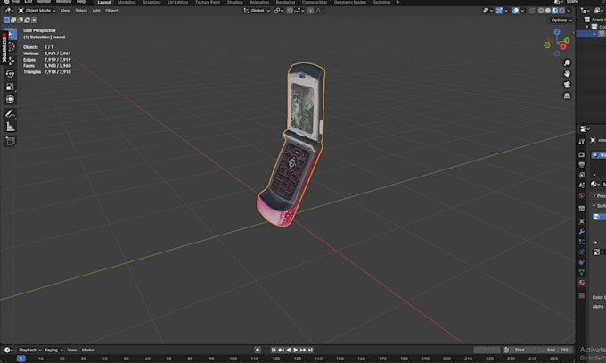Open the Object properties orange square tab
The width and height of the screenshot is (606, 363).
pyautogui.click(x=582, y=221)
